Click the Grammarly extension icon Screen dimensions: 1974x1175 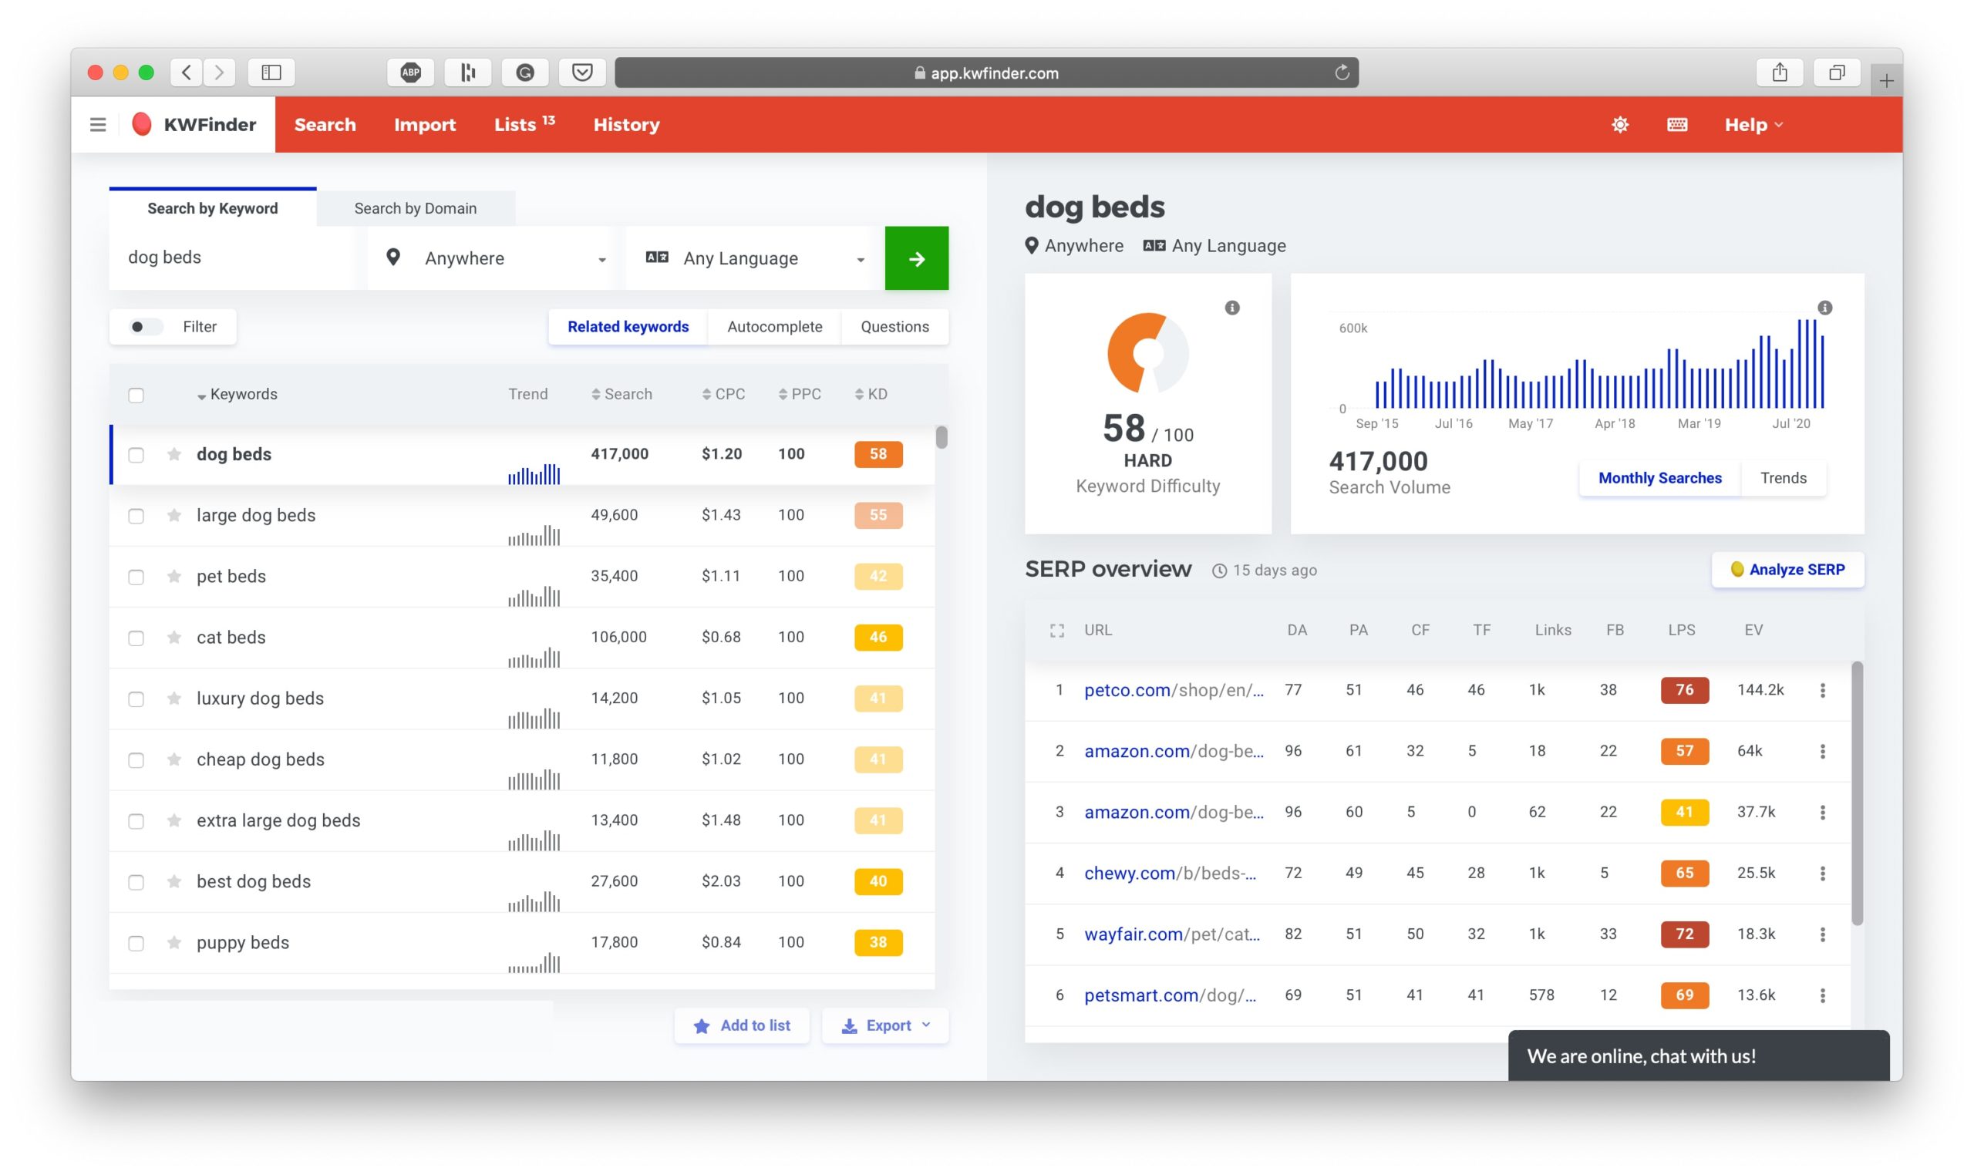[x=525, y=72]
